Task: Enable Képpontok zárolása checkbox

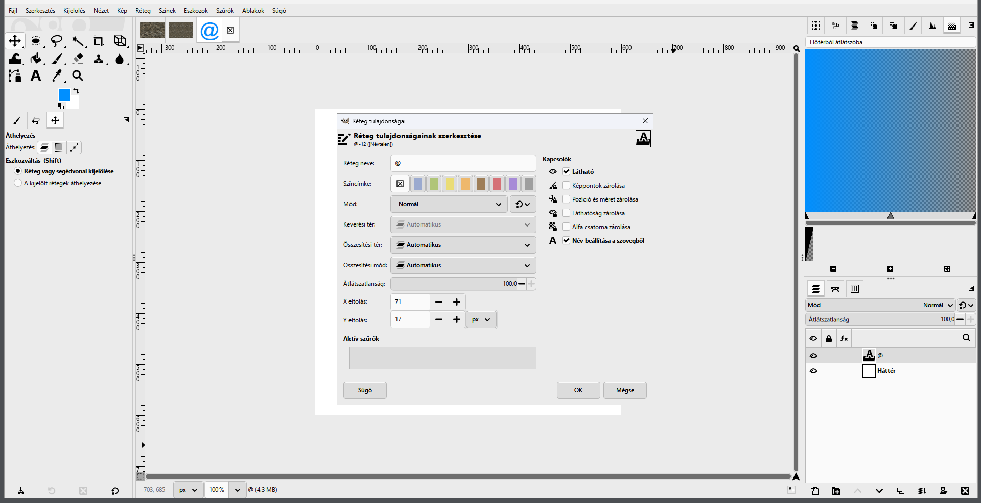Action: 566,186
